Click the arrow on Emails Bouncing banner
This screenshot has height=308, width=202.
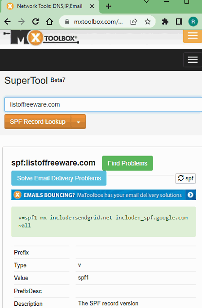[x=190, y=195]
